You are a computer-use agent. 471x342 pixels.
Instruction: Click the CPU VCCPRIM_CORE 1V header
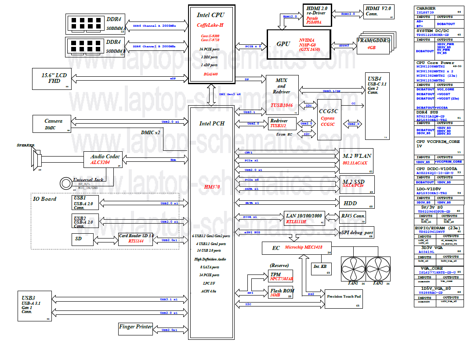439,146
